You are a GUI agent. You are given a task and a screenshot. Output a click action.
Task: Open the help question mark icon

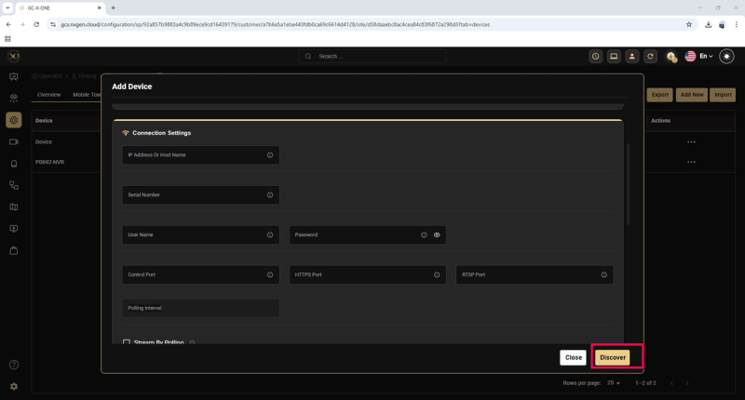click(14, 365)
